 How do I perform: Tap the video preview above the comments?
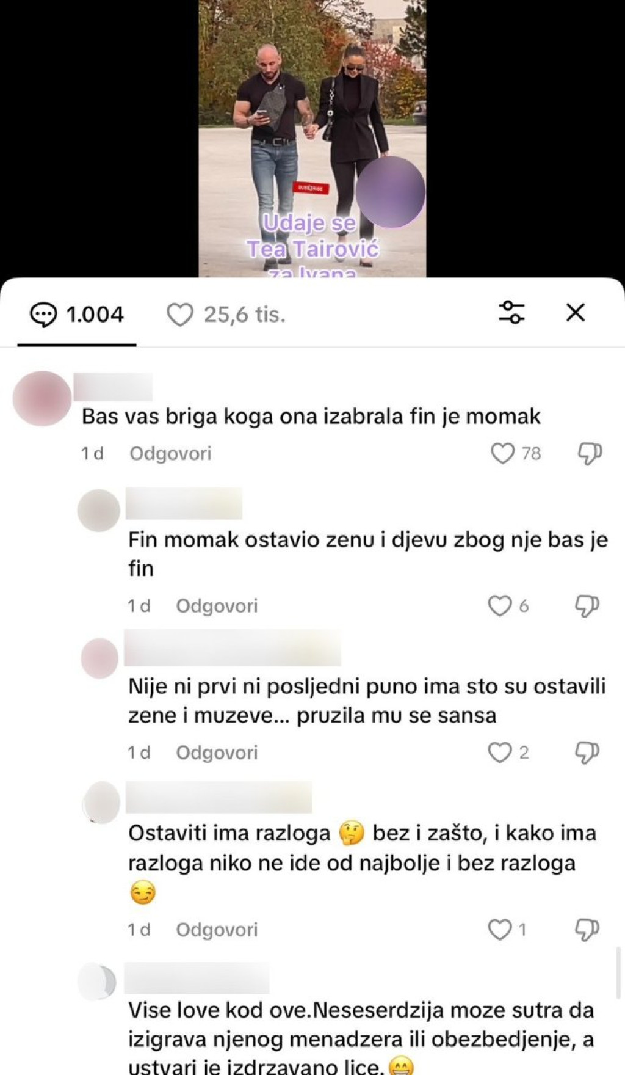click(x=312, y=139)
